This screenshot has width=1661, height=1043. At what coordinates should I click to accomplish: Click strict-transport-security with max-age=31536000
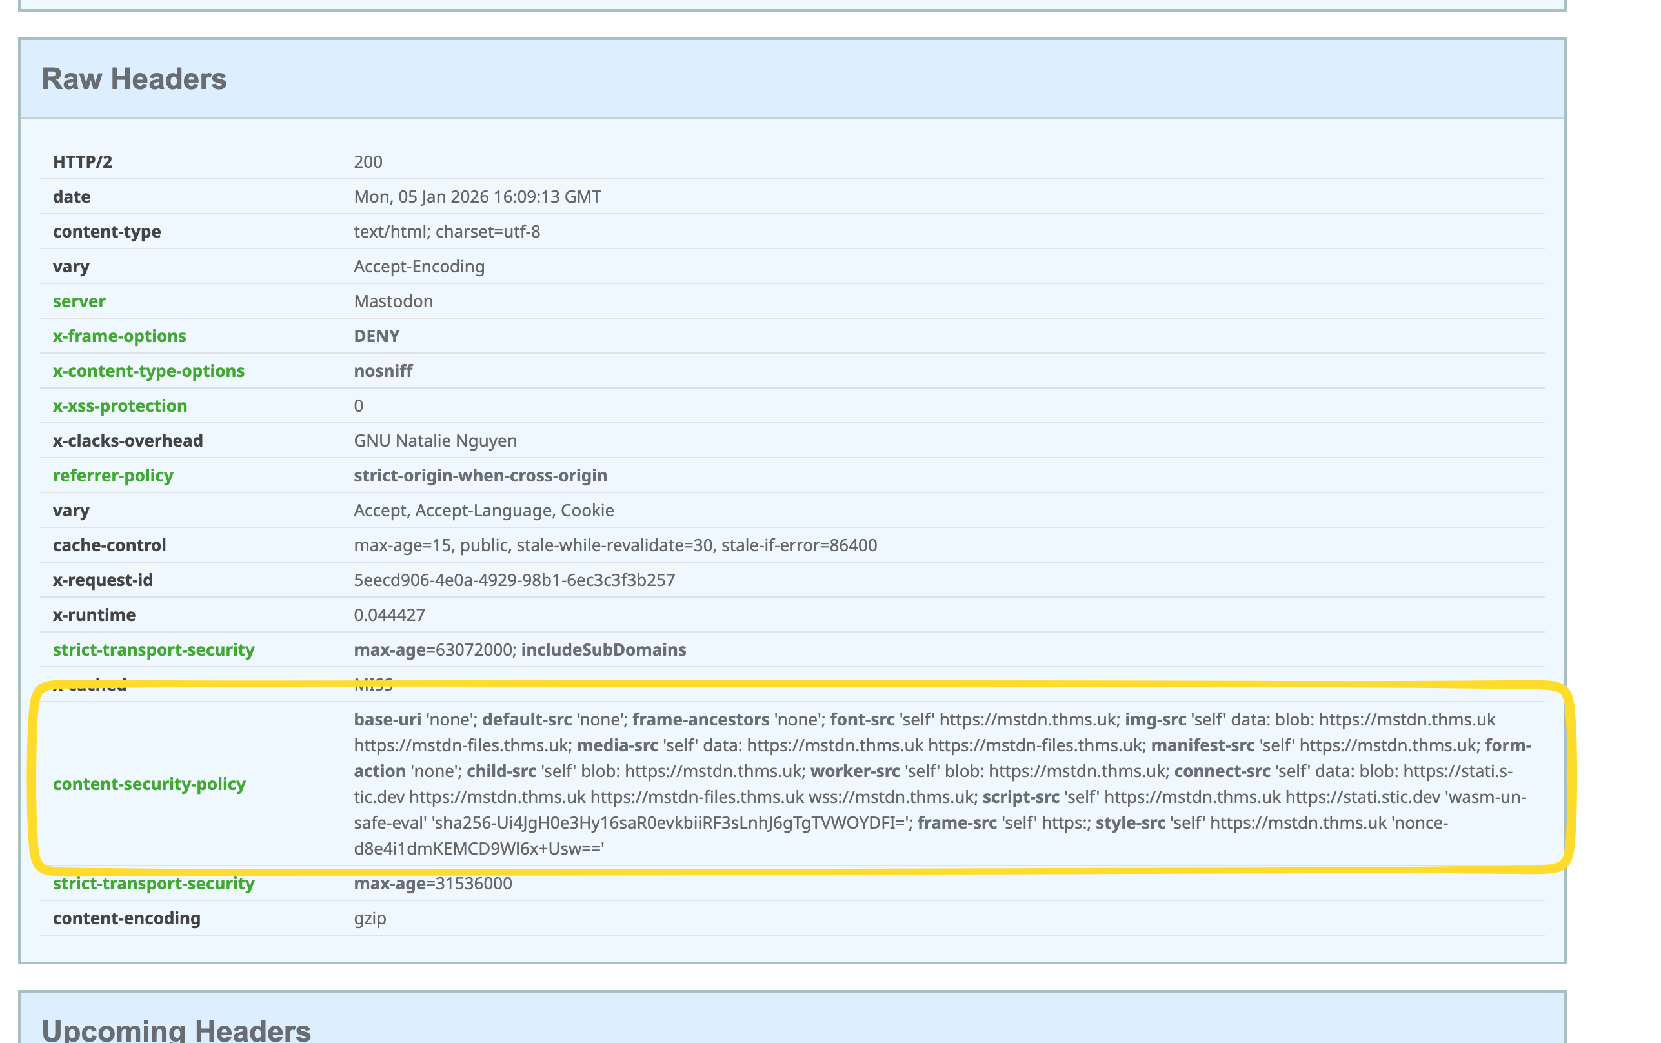click(x=154, y=883)
